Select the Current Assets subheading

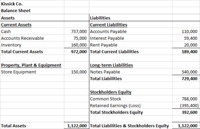coord(16,25)
